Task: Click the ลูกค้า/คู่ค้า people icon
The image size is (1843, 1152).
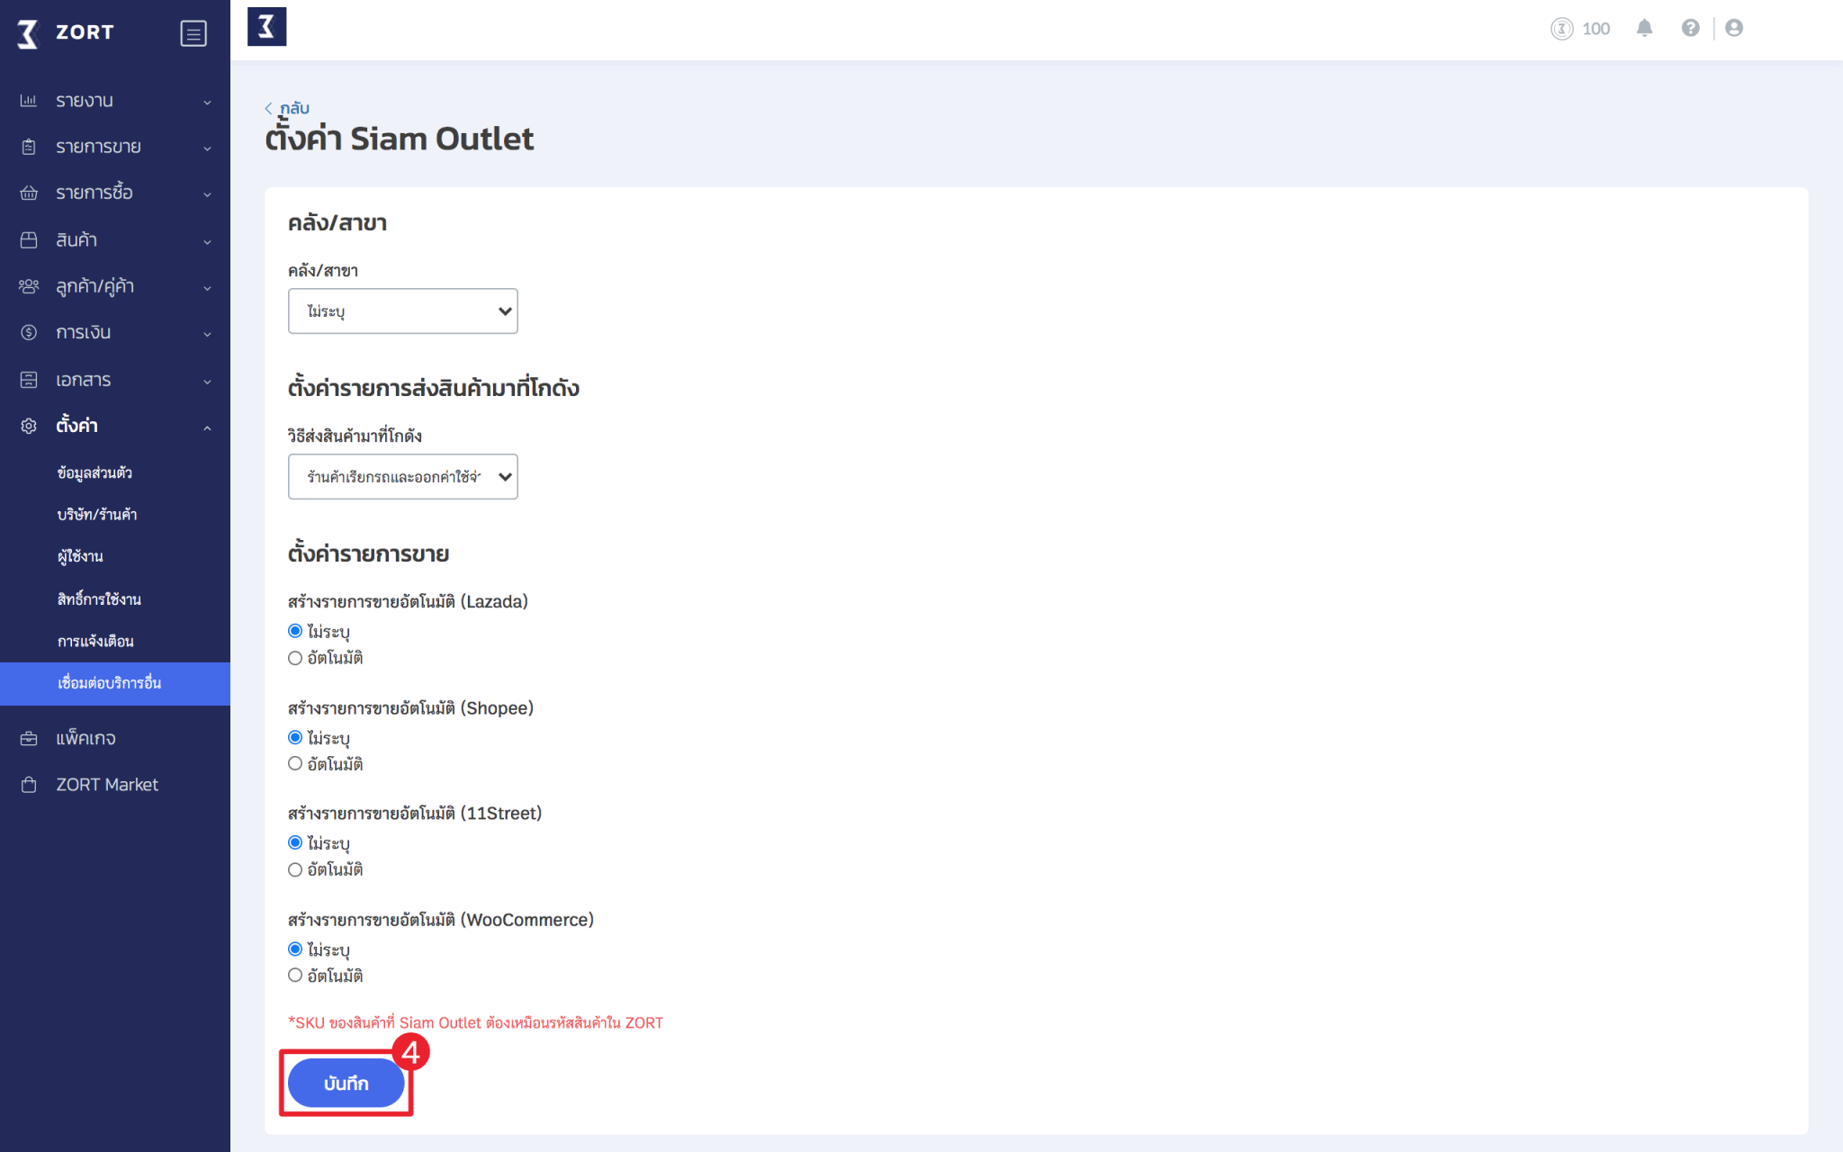Action: [29, 286]
